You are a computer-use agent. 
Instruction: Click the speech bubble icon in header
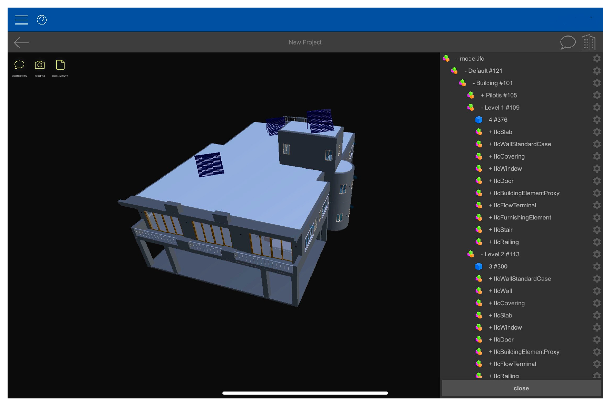point(568,42)
